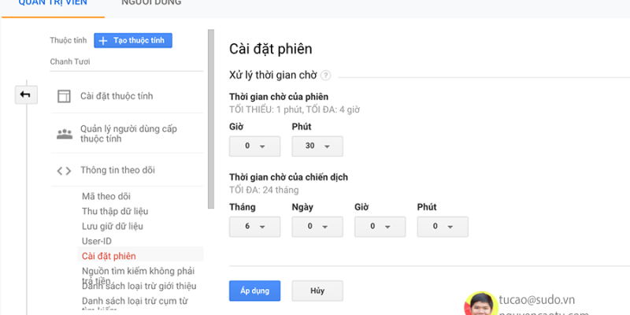Click the Tạo thuộc tính button
The height and width of the screenshot is (315, 630).
[x=133, y=40]
